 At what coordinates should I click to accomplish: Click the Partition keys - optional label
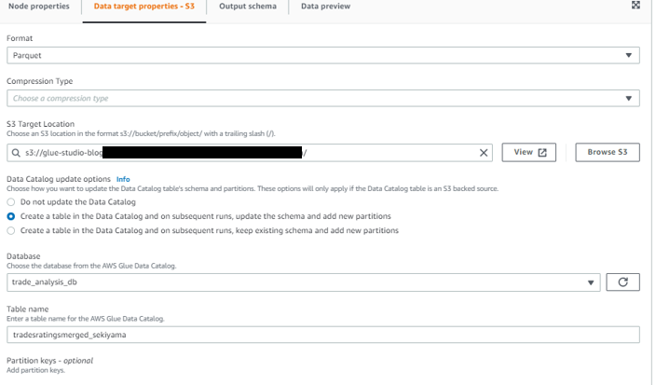(49, 361)
